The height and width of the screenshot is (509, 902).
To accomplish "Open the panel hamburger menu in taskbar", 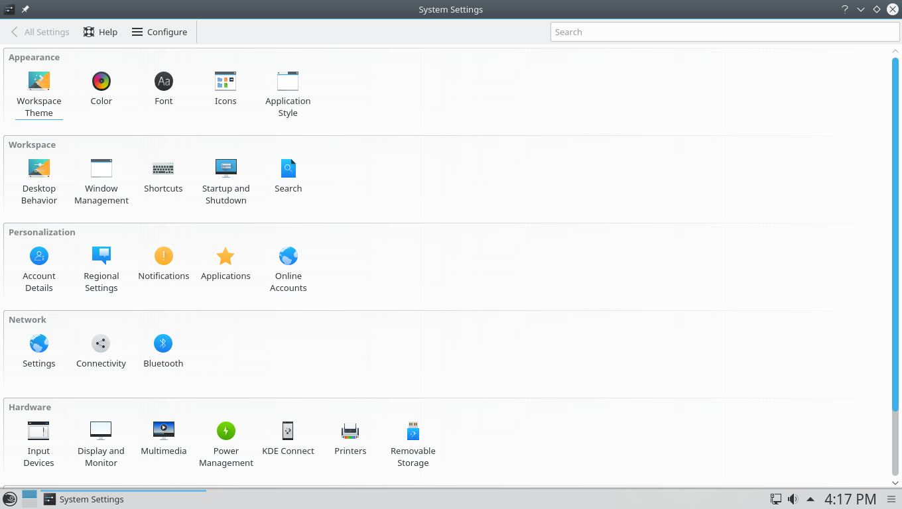I will tap(891, 499).
